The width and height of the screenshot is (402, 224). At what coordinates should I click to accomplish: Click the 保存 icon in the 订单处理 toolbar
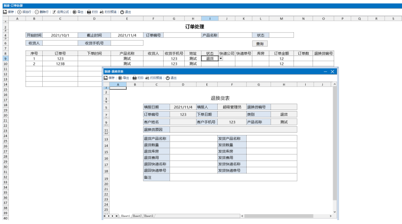coord(5,11)
